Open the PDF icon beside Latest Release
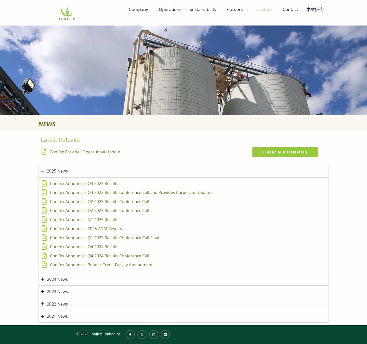The height and width of the screenshot is (344, 367). click(x=44, y=152)
